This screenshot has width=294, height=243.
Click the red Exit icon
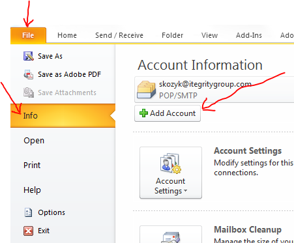[29, 231]
